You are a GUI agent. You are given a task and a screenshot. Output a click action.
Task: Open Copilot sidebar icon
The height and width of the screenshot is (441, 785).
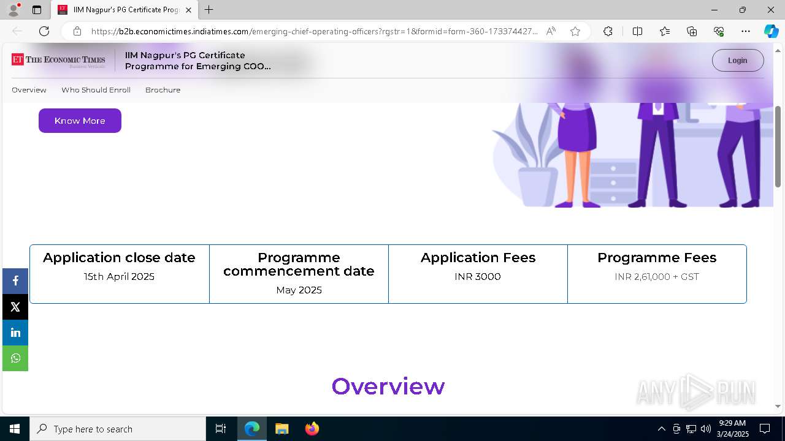tap(771, 31)
